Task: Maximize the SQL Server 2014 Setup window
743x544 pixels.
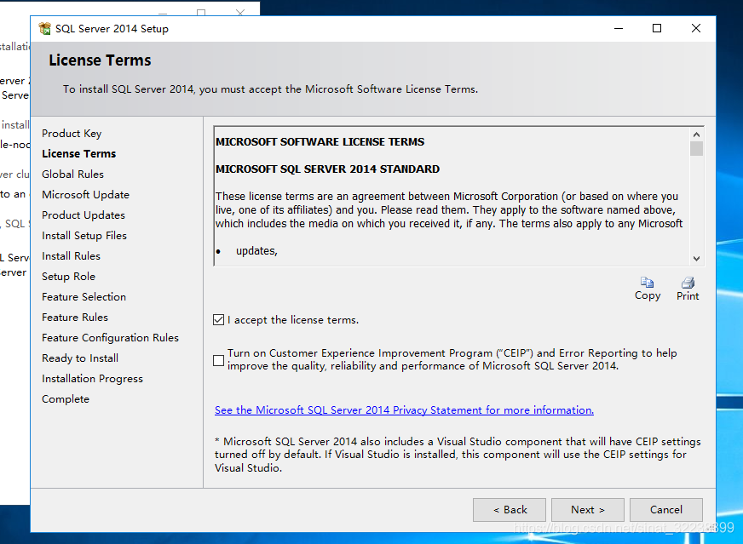Action: point(657,28)
